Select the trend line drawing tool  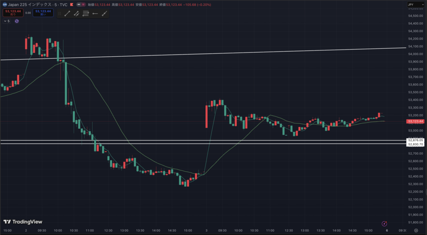(67, 13)
